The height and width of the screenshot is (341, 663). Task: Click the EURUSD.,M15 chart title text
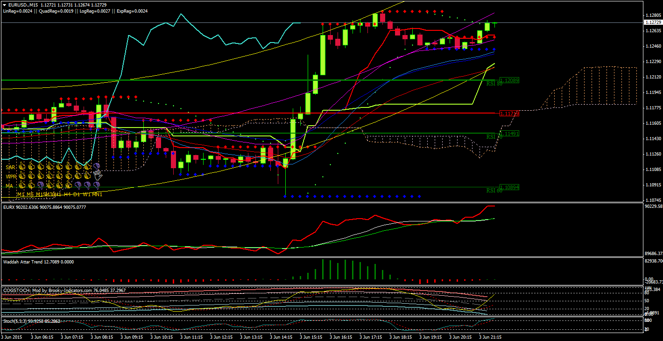[22, 5]
